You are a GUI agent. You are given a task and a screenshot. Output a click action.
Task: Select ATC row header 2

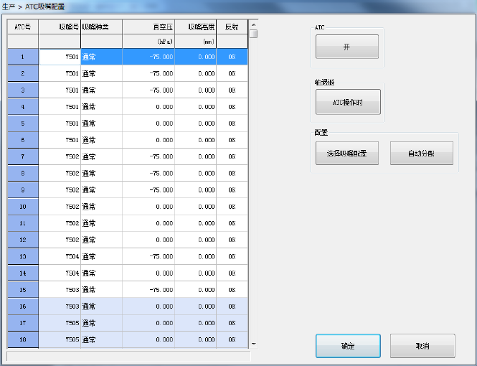tap(23, 73)
